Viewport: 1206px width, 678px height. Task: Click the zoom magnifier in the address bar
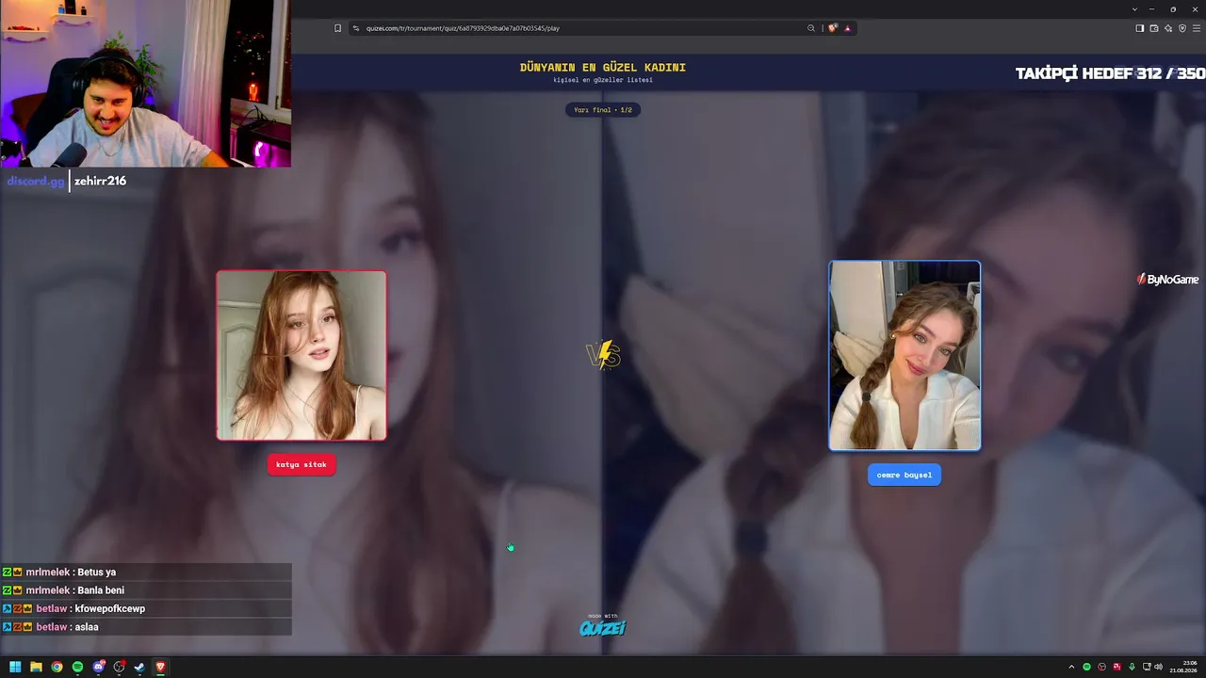point(810,28)
